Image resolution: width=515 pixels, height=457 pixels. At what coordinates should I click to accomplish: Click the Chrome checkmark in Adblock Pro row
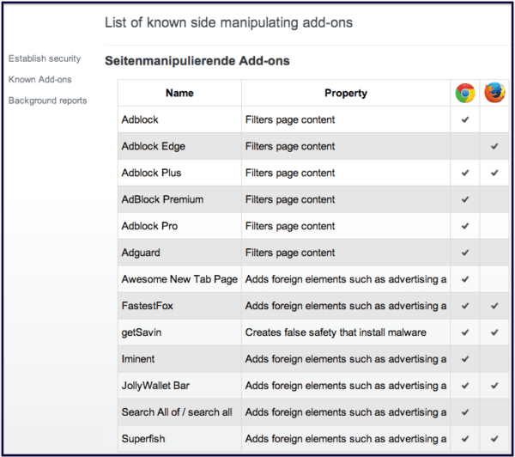click(x=464, y=226)
